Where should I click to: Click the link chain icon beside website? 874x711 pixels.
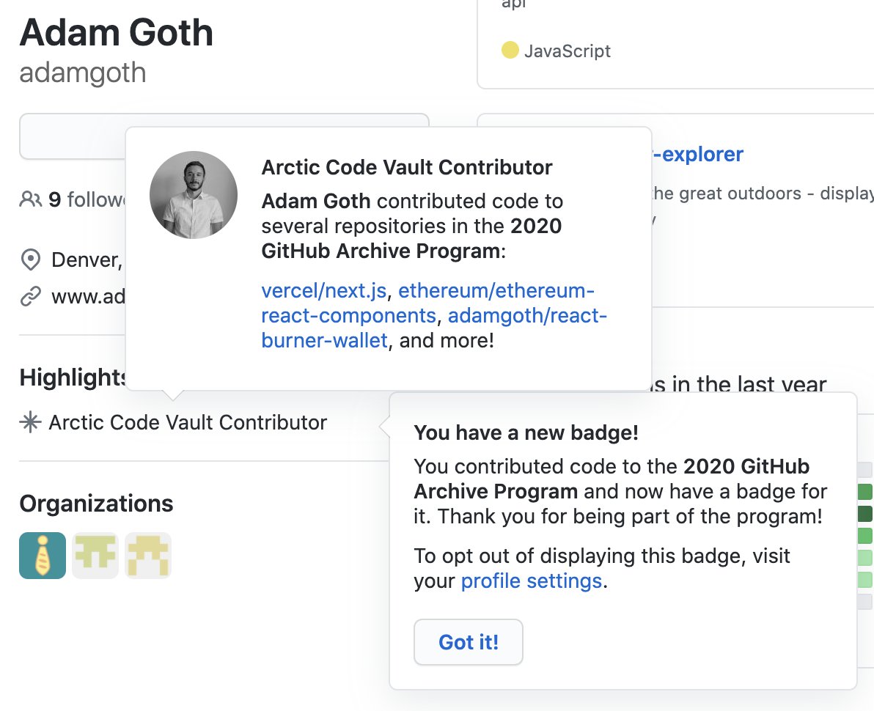pos(30,296)
